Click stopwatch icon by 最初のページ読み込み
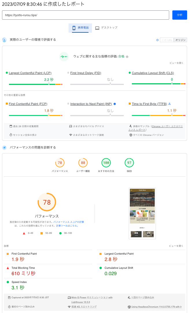Screen dimensions: 190x313 click(9, 307)
